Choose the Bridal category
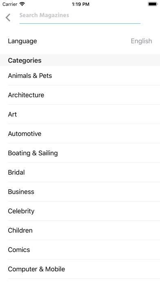160x285 pixels. pos(80,172)
